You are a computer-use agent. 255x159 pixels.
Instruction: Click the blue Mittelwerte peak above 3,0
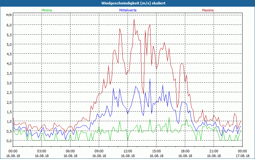(150, 79)
